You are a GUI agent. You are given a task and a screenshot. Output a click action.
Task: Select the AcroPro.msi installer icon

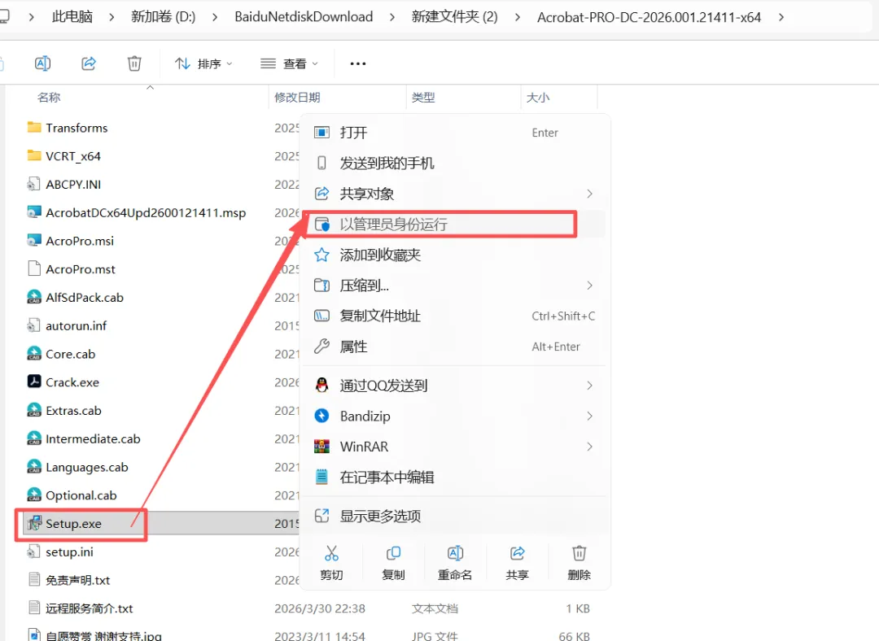click(34, 241)
